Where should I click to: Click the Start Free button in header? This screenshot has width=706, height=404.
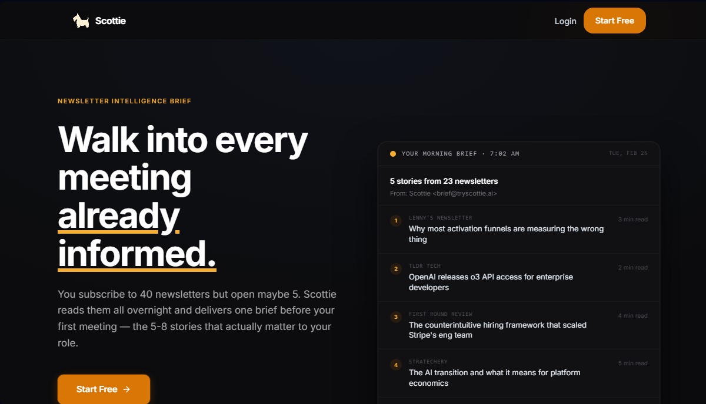[x=615, y=21]
